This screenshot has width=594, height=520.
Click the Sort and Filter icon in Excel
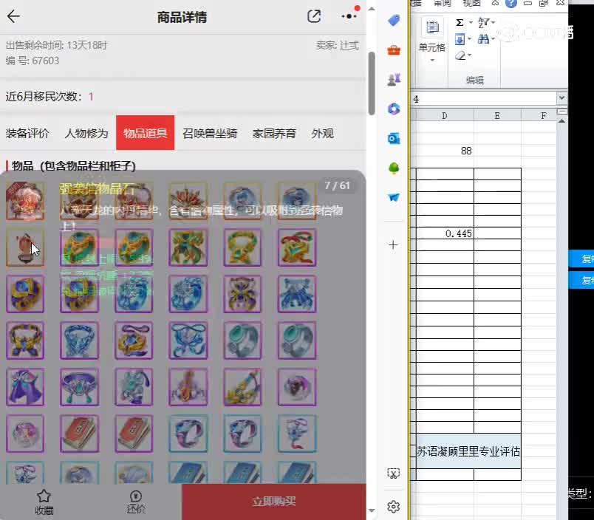[482, 23]
